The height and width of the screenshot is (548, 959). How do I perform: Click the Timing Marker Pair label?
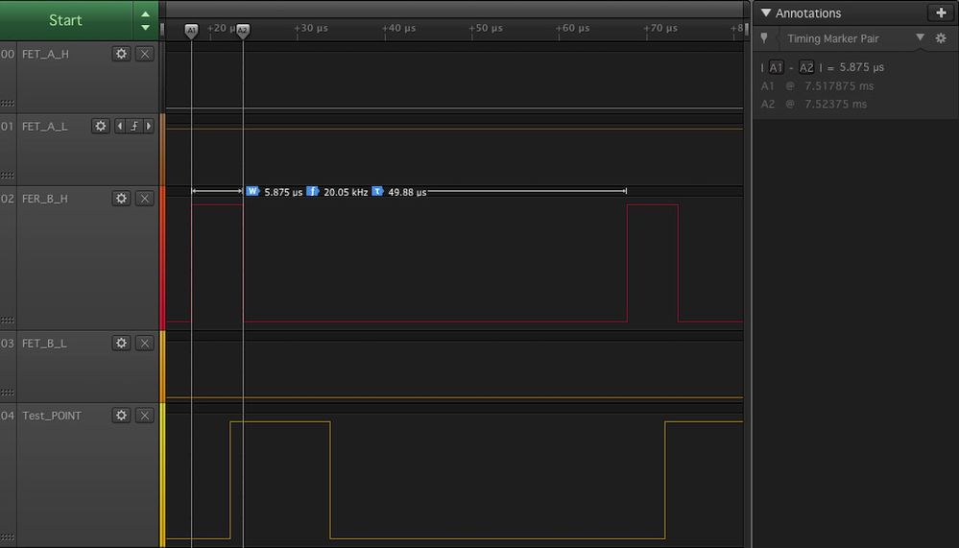click(832, 38)
